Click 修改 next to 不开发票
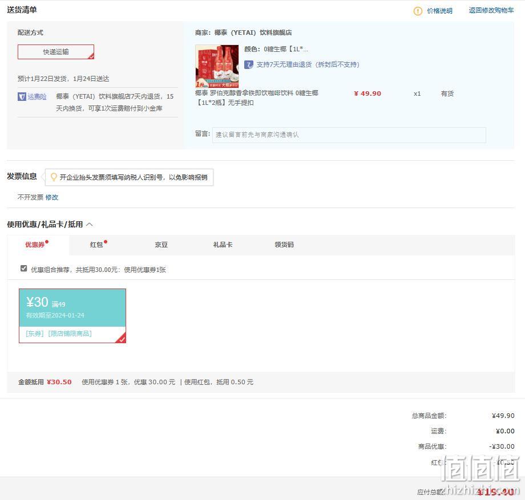Viewport: 525px width, 500px height. click(52, 197)
